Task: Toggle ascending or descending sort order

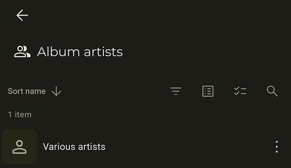Action: click(56, 91)
